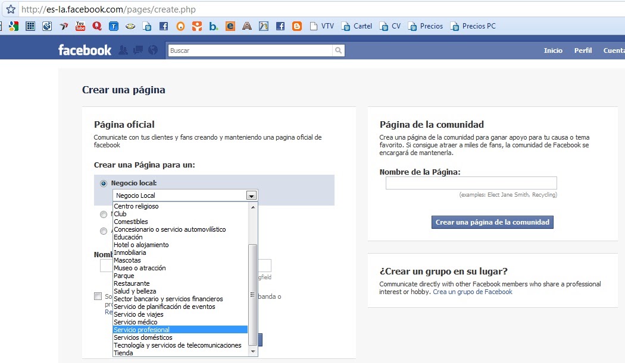The width and height of the screenshot is (625, 363).
Task: Open the orange 'e' bookmark icon
Action: pos(230,26)
